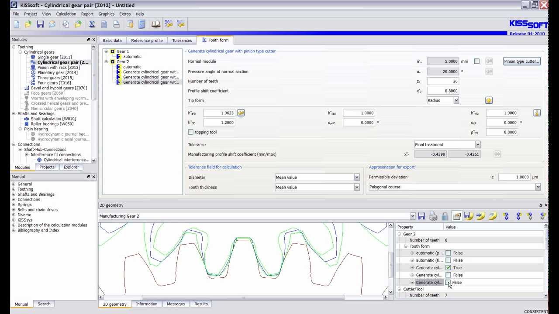Viewport: 559px width, 314px height.
Task: Switch to the Basic data tab
Action: point(112,41)
